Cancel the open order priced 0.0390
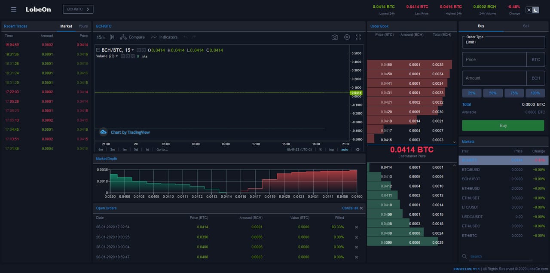Viewport: 550px width, 273px height. click(356, 237)
